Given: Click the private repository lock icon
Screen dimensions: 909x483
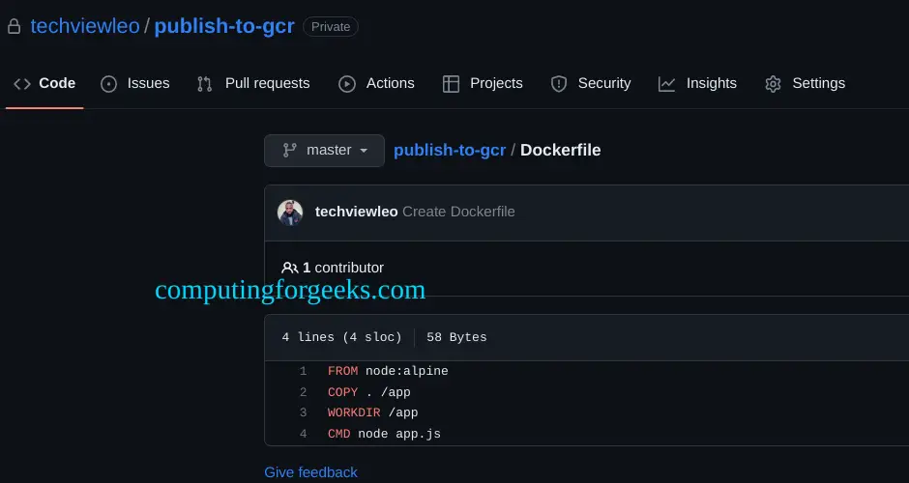Looking at the screenshot, I should coord(14,27).
